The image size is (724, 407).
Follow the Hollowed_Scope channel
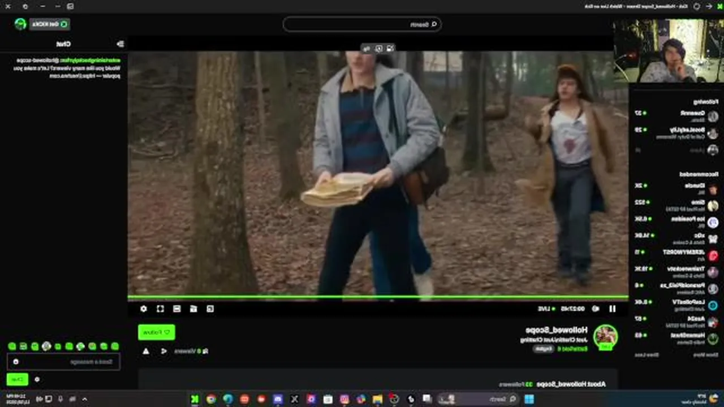pos(157,332)
